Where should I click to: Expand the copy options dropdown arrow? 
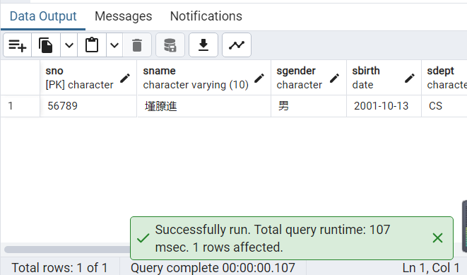pyautogui.click(x=69, y=45)
